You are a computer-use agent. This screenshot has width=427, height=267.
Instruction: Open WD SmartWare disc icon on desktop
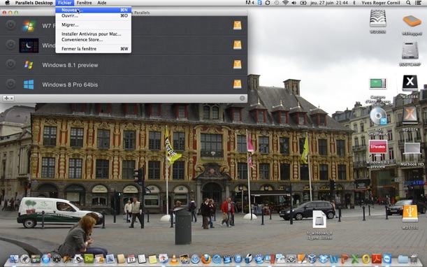click(378, 116)
